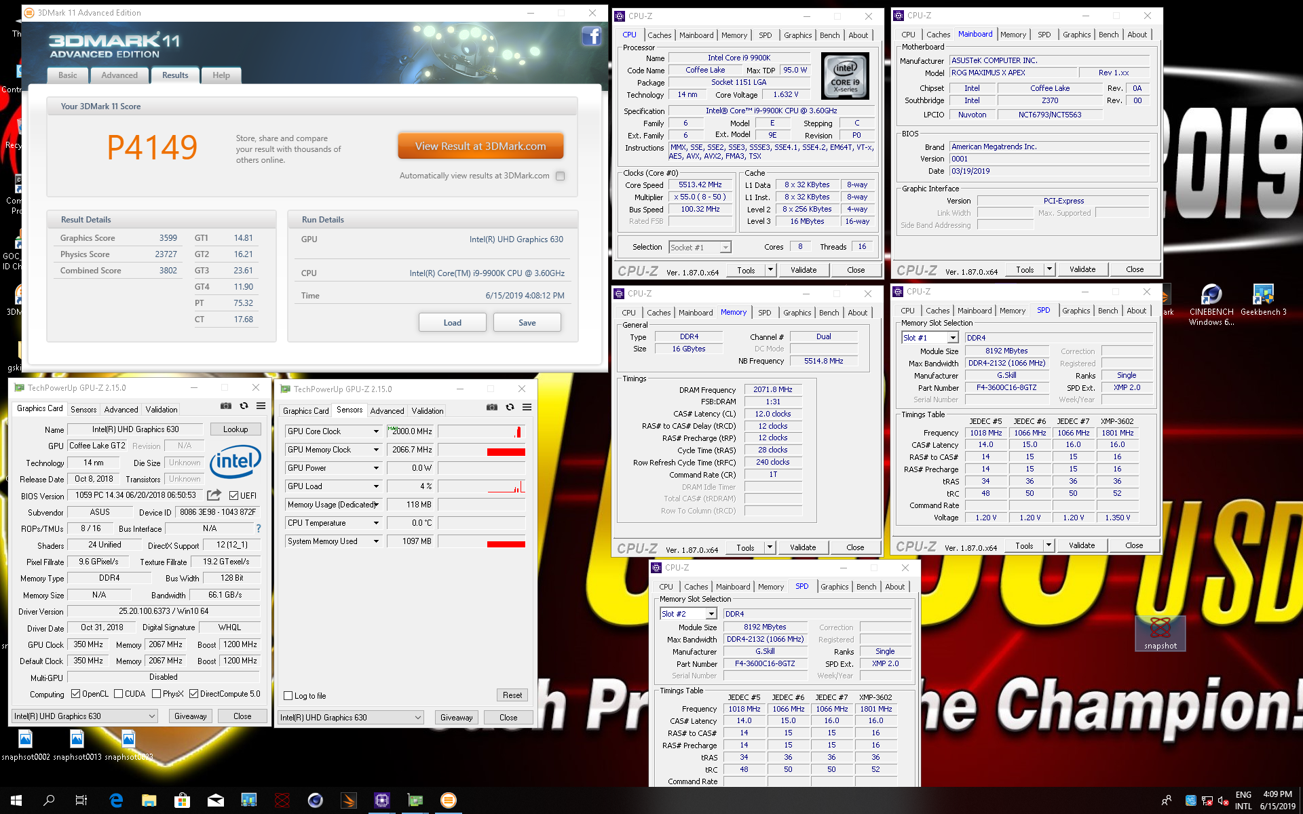The image size is (1303, 814).
Task: Open Microsoft Store from taskbar
Action: 182,800
